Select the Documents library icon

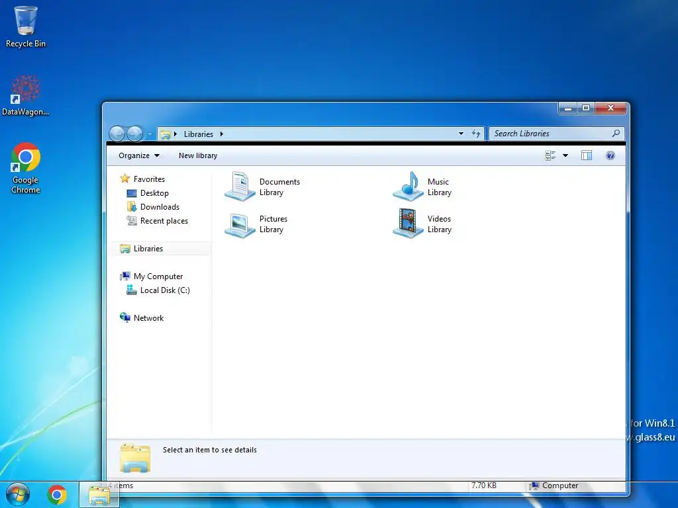(x=240, y=187)
